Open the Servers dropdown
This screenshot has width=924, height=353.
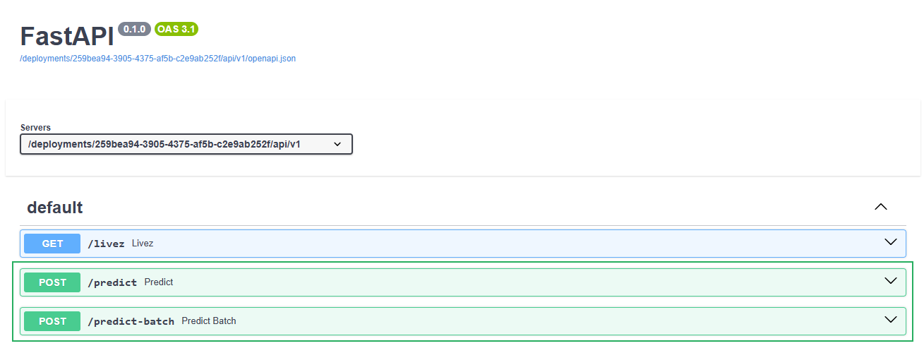[x=186, y=144]
